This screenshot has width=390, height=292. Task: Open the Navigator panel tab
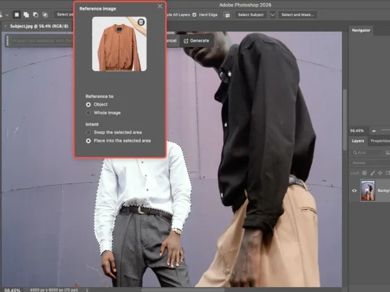pos(361,31)
